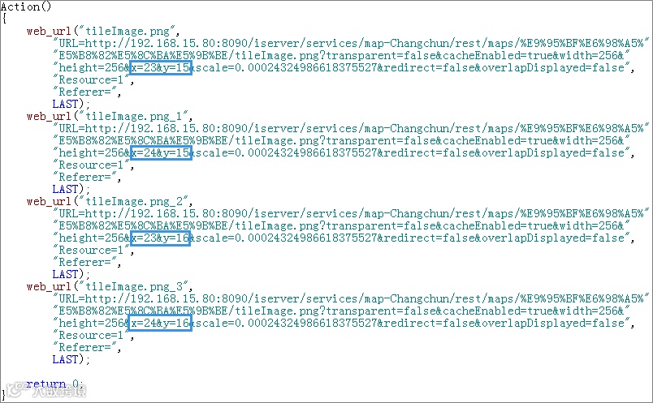Select highlighted x=23&y=16 parameter box
The width and height of the screenshot is (653, 403).
point(160,238)
